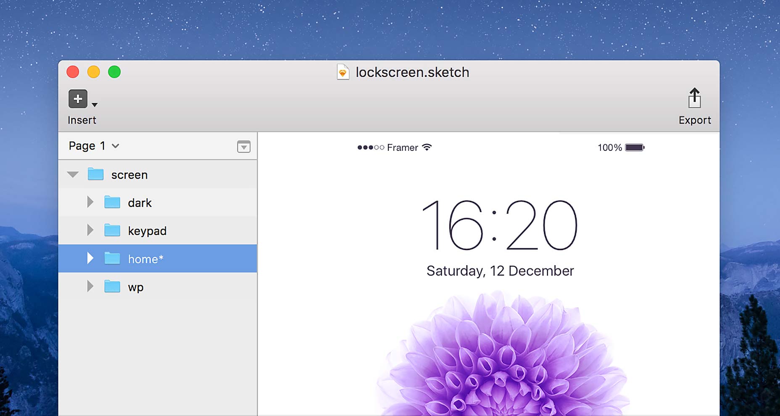
Task: Expand the keypad folder disclosure triangle
Action: (90, 230)
